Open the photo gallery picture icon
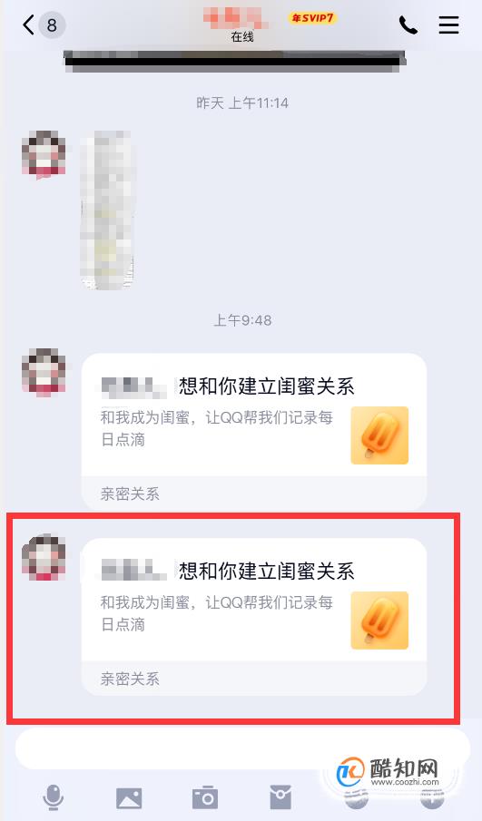The height and width of the screenshot is (821, 482). [129, 798]
